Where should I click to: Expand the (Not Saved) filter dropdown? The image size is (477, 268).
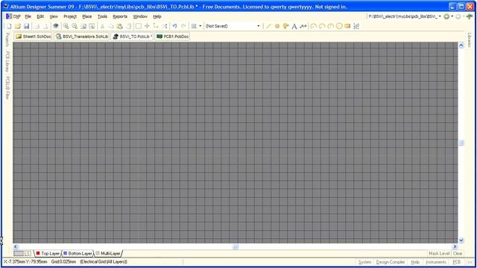pos(259,26)
